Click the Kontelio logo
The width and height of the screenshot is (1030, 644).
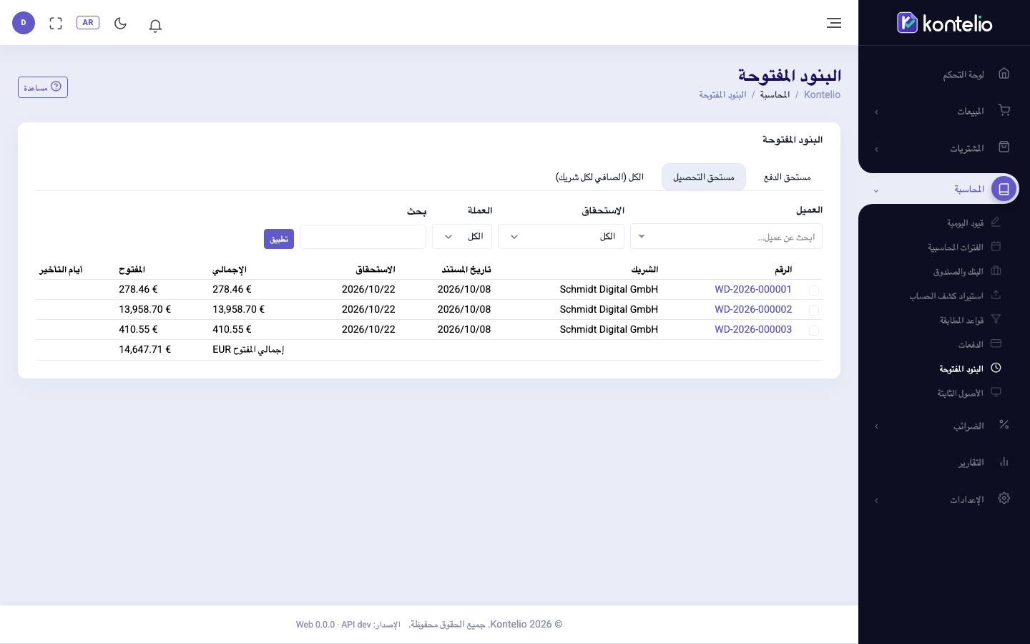tap(944, 23)
